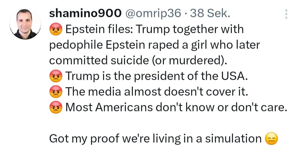Click the angry emoji before "Epstein files"
302x148 pixels.
(x=56, y=29)
